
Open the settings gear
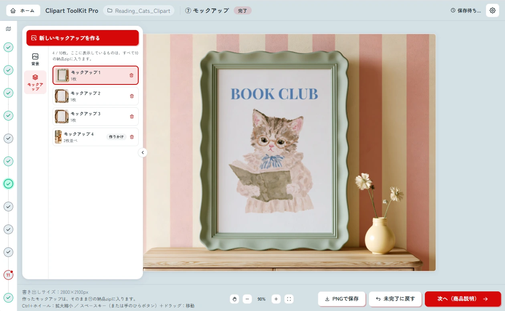coord(493,10)
